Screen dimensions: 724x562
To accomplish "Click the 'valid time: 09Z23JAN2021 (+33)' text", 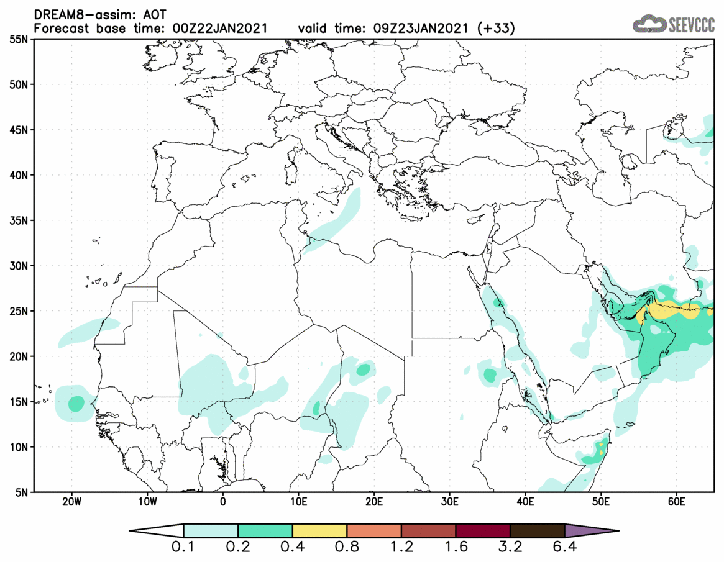I will [x=406, y=29].
